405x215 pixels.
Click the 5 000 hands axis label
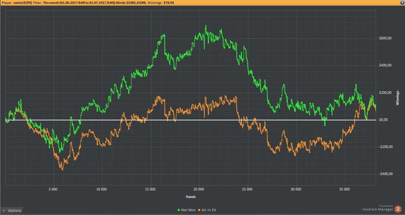pyautogui.click(x=53, y=190)
